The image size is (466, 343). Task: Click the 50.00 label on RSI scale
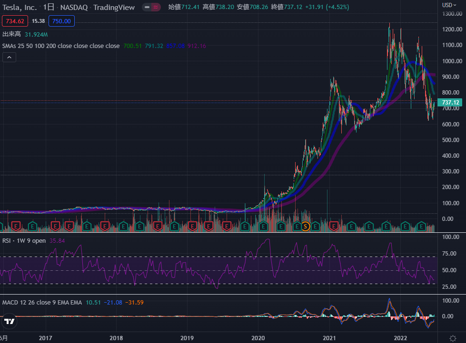click(449, 270)
